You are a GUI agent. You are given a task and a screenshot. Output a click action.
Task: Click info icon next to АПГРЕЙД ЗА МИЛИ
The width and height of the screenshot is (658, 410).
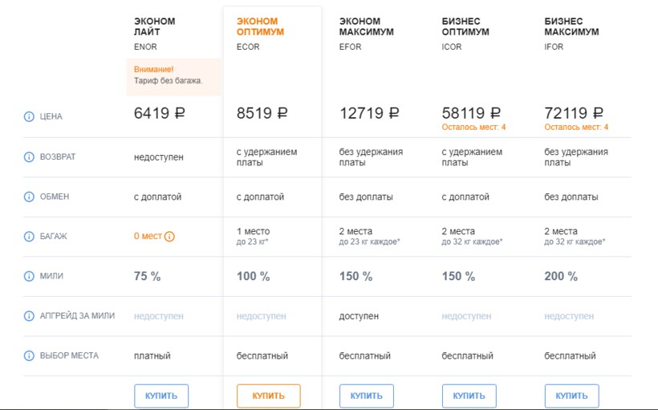(x=30, y=316)
